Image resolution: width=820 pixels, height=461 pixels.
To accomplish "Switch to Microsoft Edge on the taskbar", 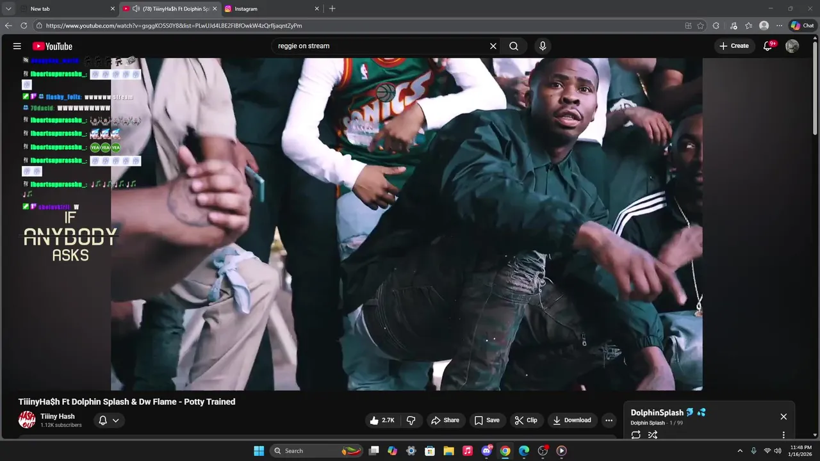I will coord(523,451).
